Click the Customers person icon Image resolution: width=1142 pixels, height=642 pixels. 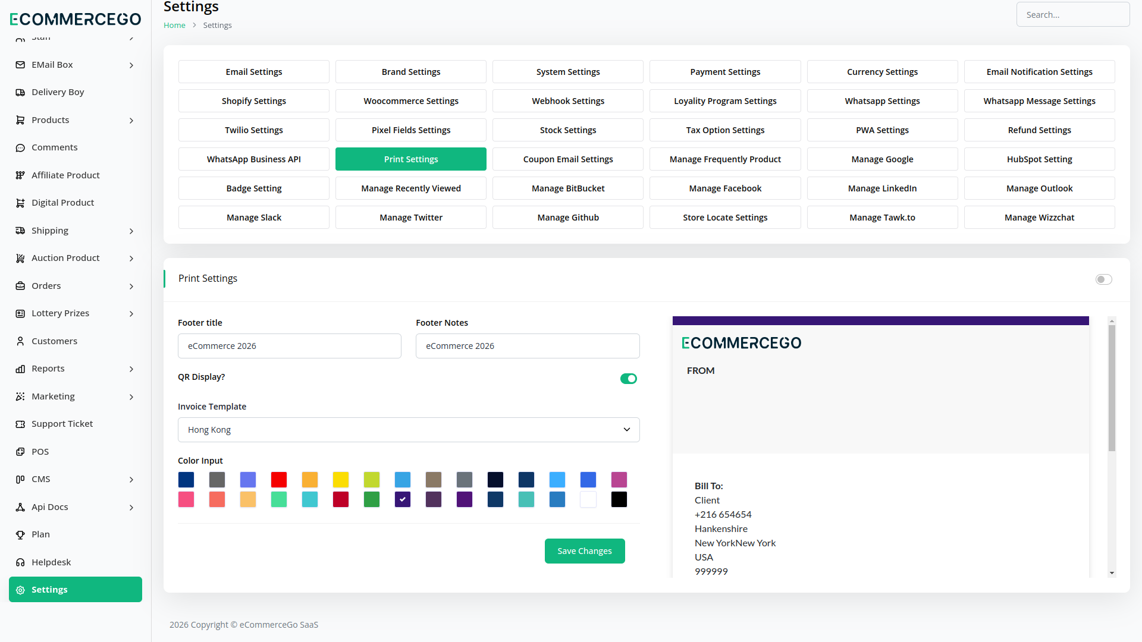coord(20,341)
